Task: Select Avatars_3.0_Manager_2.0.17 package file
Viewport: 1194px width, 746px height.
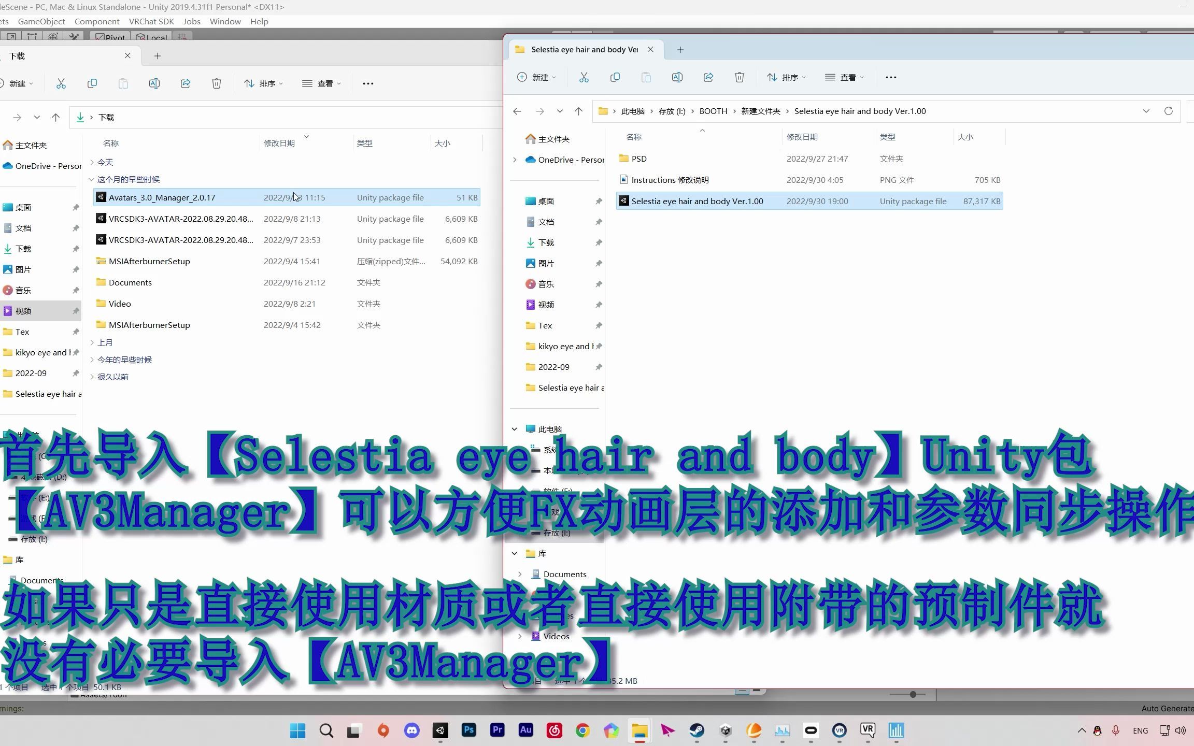Action: coord(162,197)
